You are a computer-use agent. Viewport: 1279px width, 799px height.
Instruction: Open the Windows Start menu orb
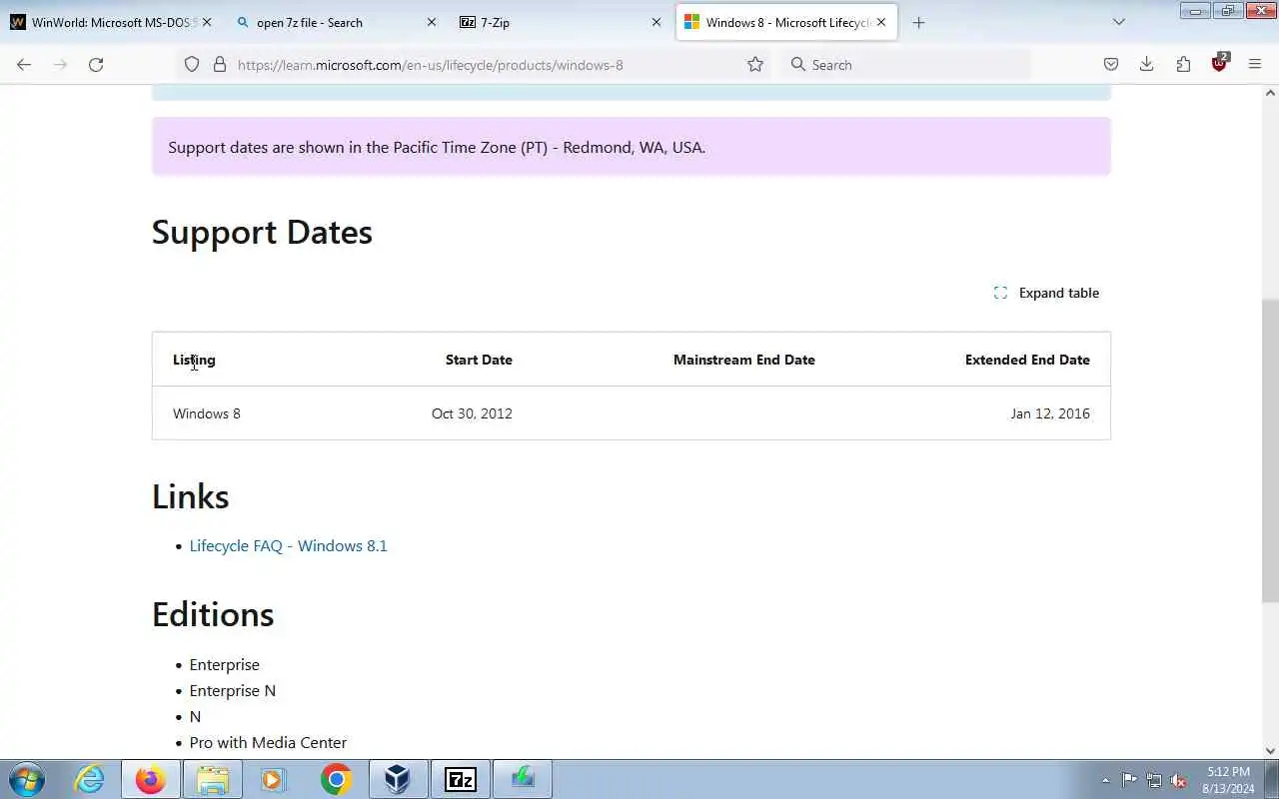27,779
